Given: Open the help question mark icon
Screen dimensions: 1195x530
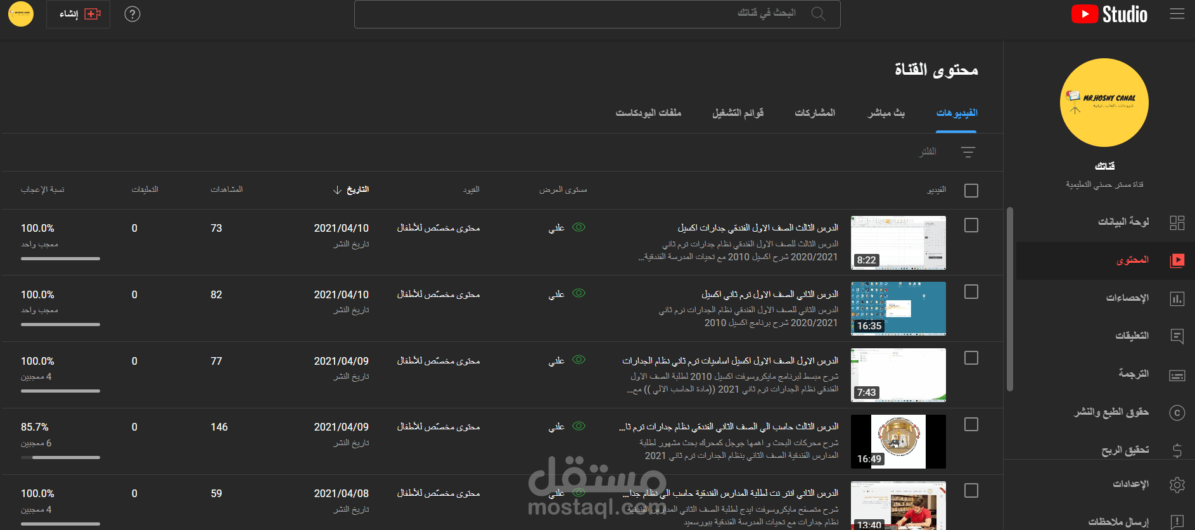Looking at the screenshot, I should coord(132,14).
